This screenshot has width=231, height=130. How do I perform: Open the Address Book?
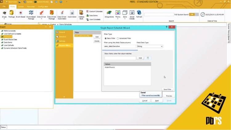pos(81,14)
